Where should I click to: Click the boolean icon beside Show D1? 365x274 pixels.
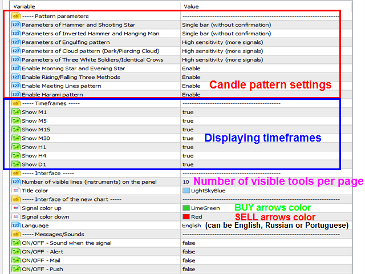click(15, 164)
